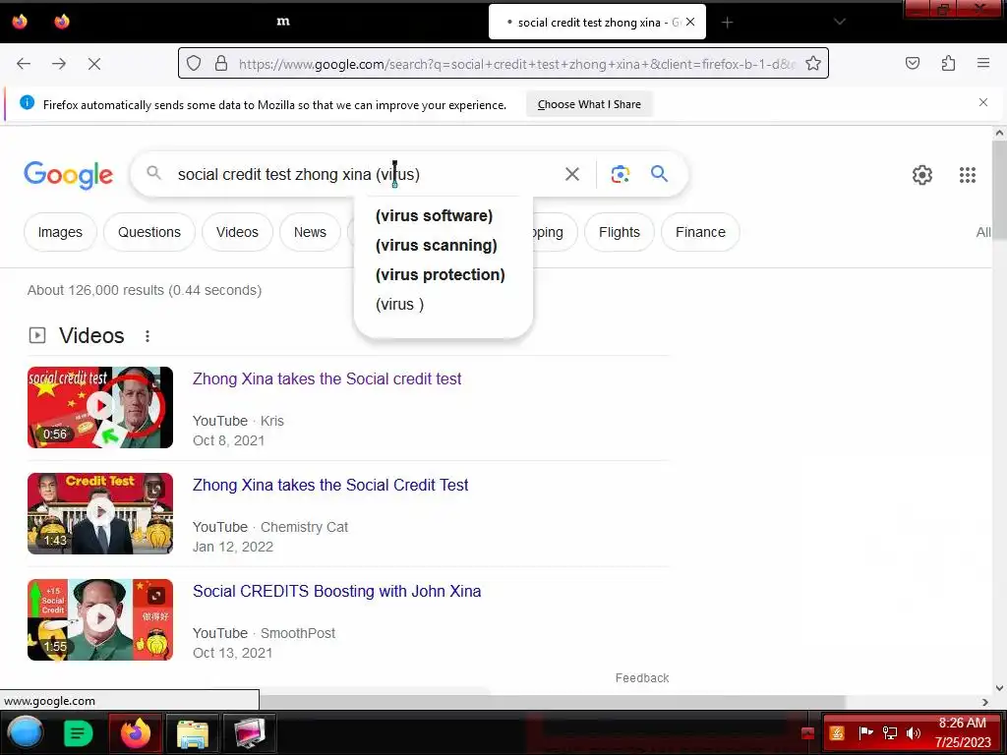The height and width of the screenshot is (755, 1007).
Task: Filter results by Images
Action: 60,232
